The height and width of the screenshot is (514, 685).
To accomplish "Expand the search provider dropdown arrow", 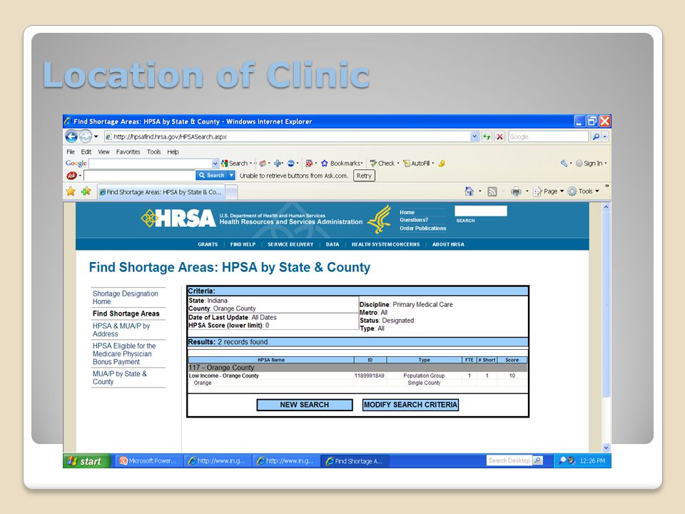I will click(605, 137).
